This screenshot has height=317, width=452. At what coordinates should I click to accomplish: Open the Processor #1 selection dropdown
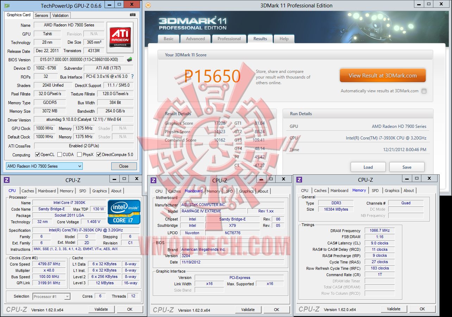[x=51, y=297]
